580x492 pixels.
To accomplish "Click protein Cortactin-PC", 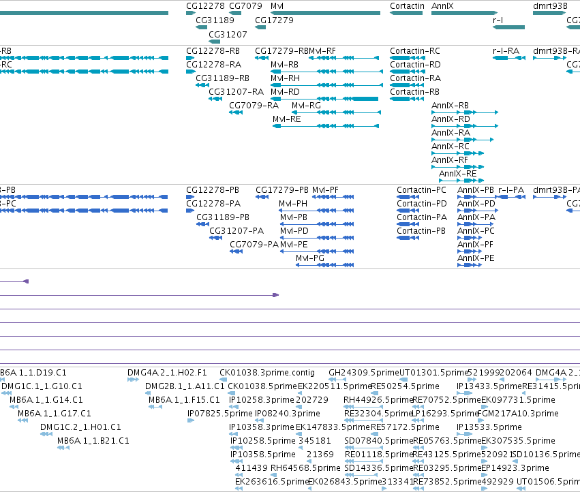I will click(421, 189).
